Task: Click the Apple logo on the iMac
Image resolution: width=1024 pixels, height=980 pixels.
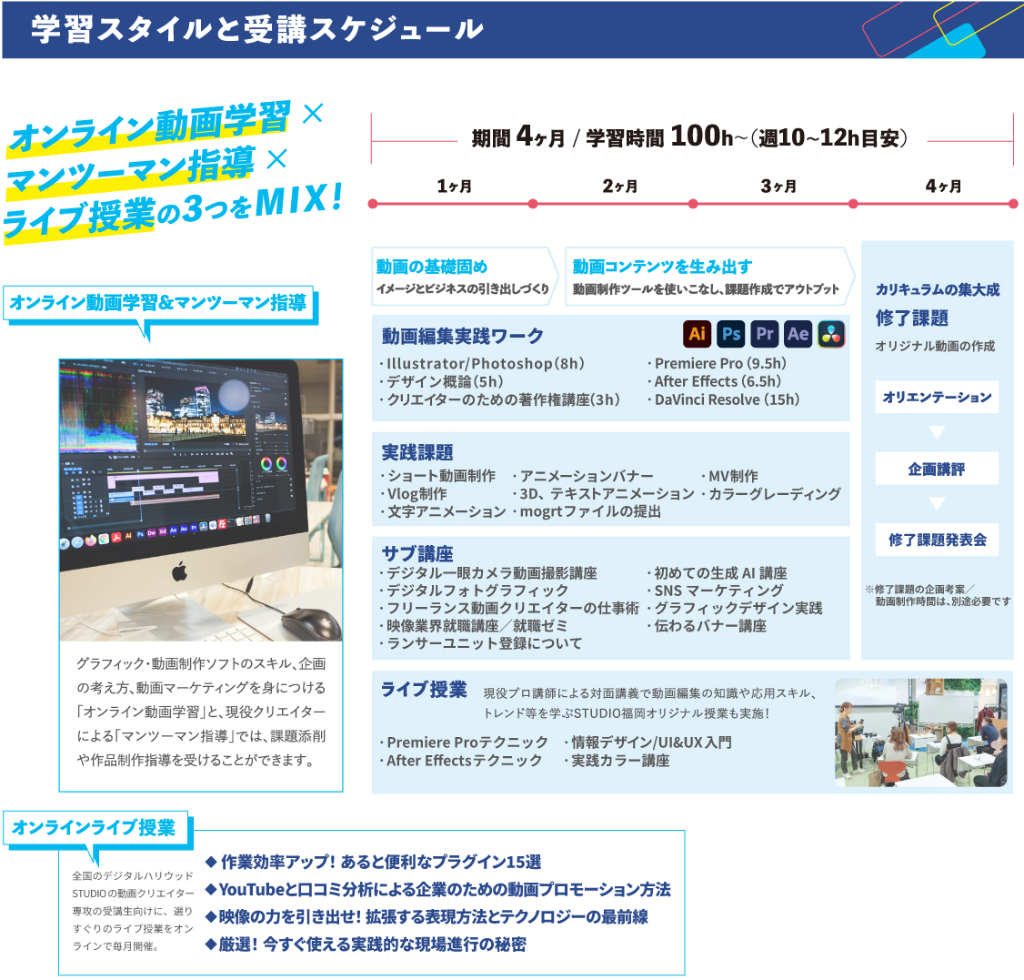Action: (179, 571)
